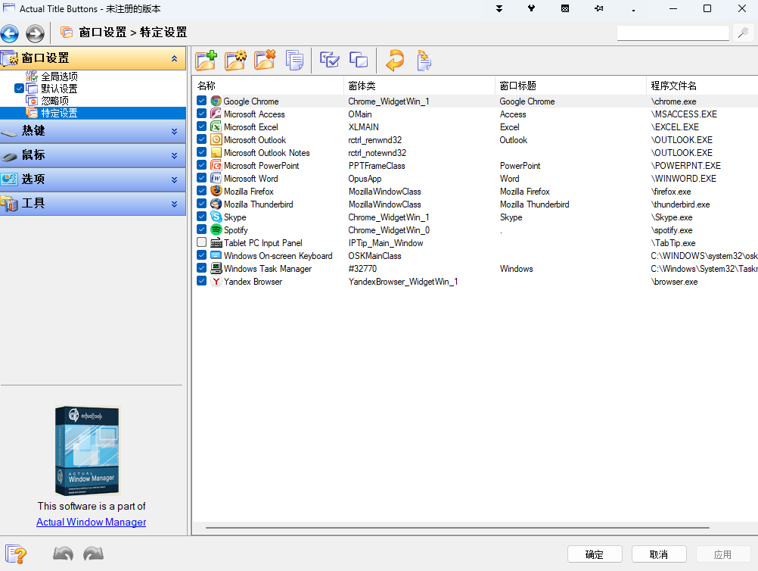
Task: Sort by the 程序文件名 column header
Action: pos(703,86)
